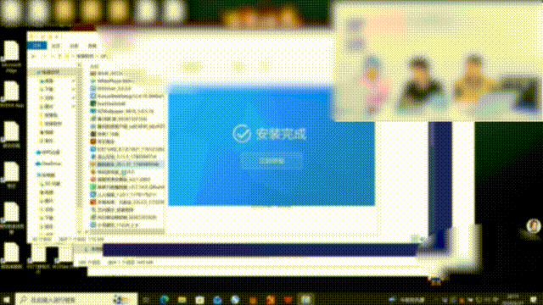Click the file list horizontal scrollbar

[126, 232]
